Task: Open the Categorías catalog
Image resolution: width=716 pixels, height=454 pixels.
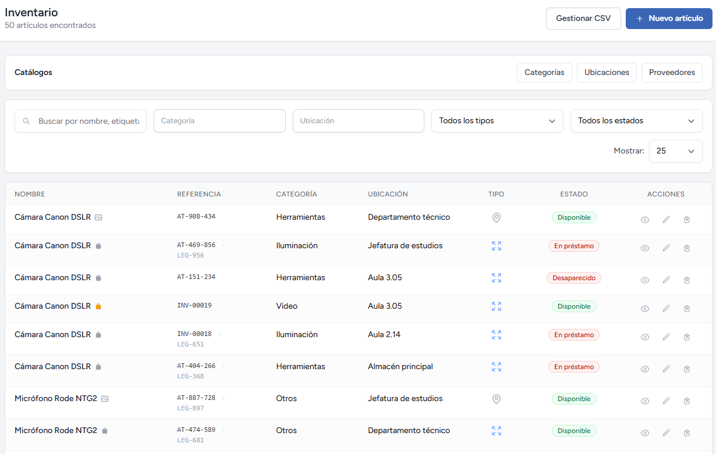Action: pos(544,73)
